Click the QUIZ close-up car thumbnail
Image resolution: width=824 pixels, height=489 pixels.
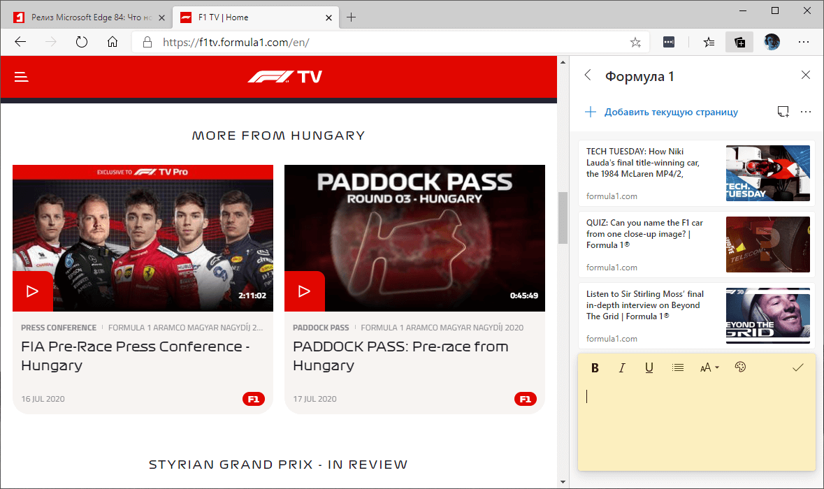[768, 245]
